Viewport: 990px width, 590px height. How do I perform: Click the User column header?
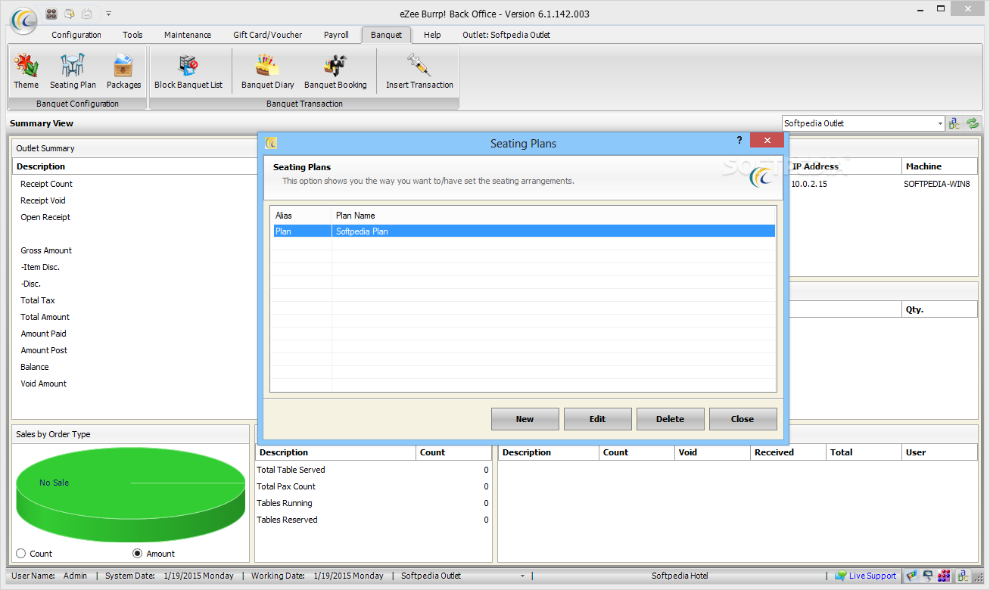[939, 452]
